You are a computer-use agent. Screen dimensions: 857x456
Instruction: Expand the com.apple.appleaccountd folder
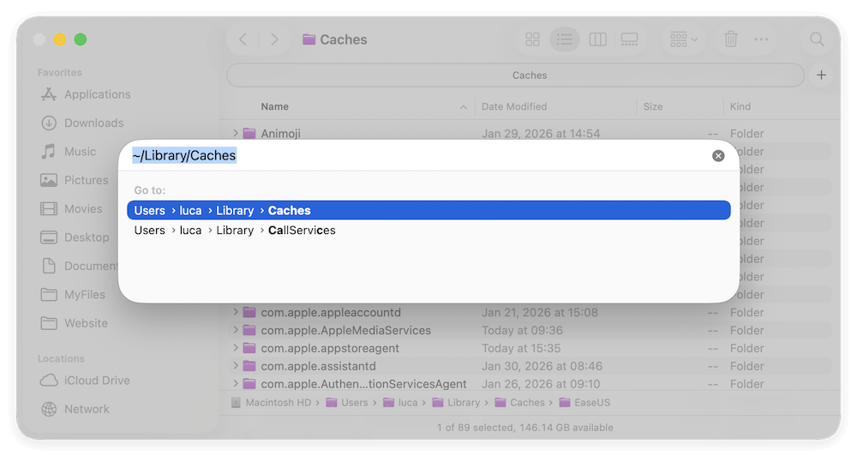pyautogui.click(x=235, y=312)
